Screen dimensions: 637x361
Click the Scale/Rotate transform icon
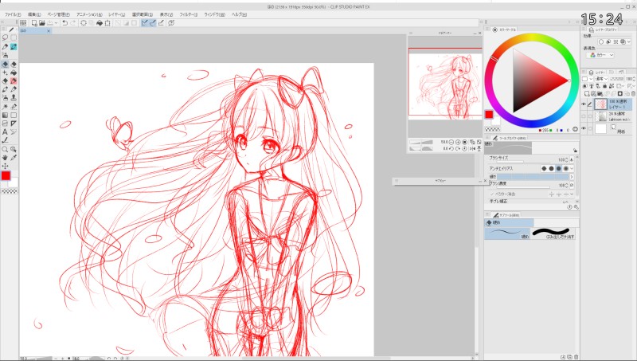107,23
